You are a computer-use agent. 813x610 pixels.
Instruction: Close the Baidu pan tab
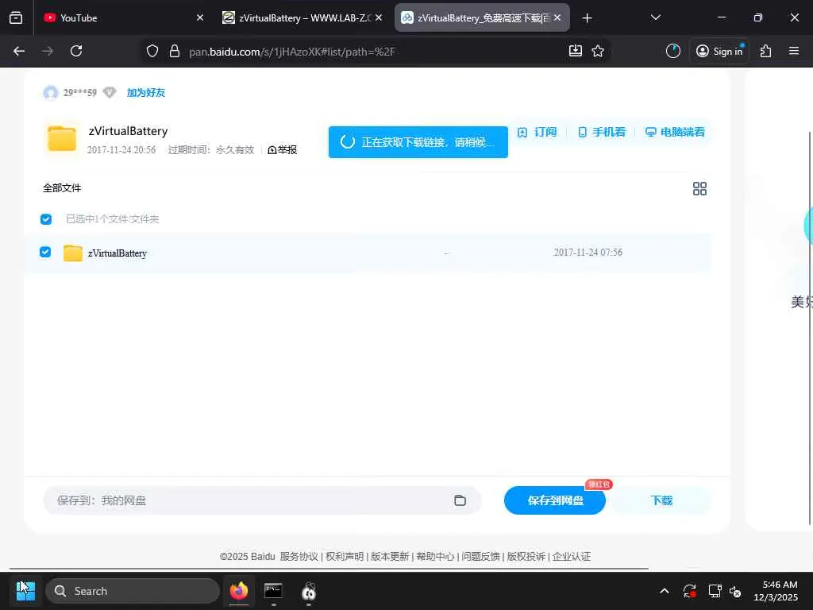point(557,17)
